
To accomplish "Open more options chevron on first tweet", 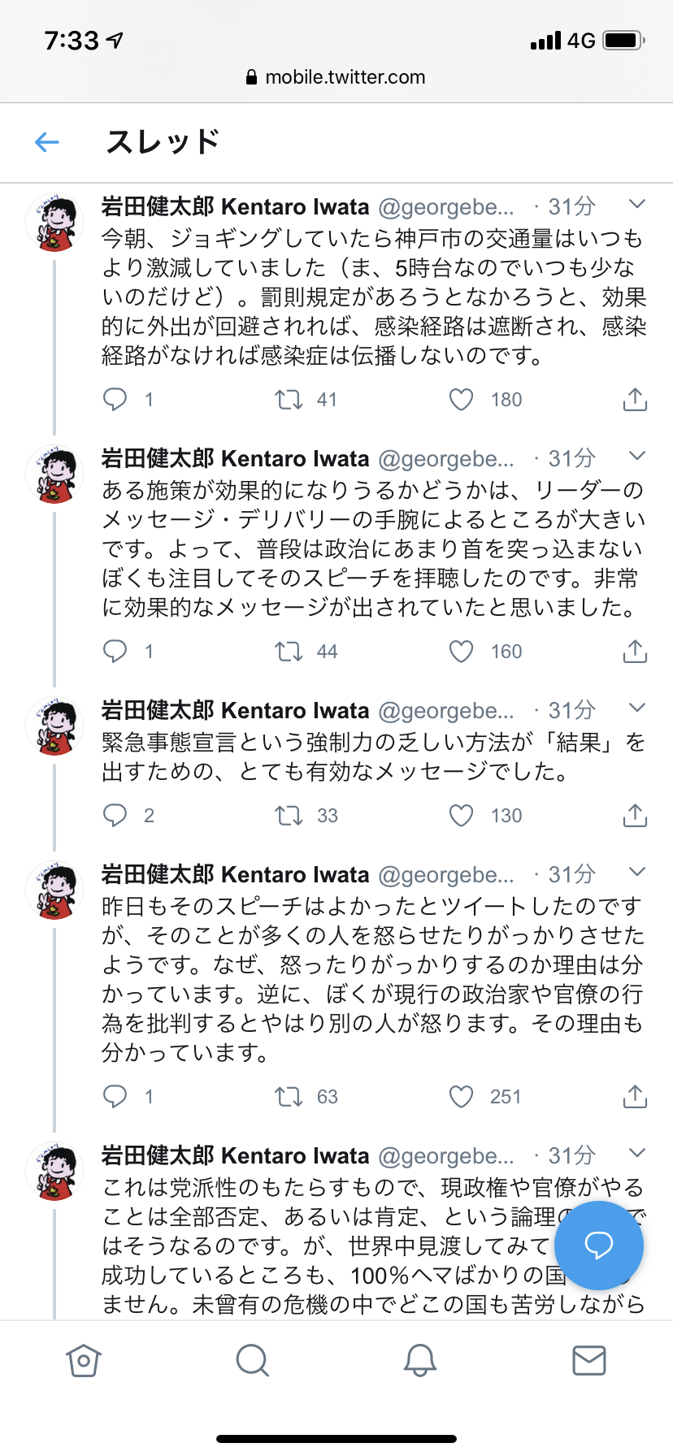I will point(637,204).
